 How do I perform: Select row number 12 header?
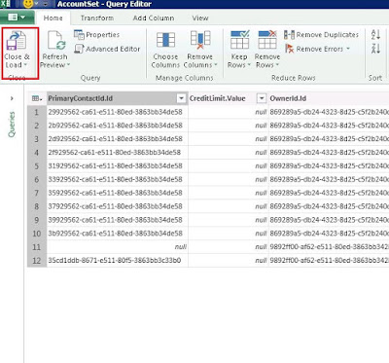37,261
